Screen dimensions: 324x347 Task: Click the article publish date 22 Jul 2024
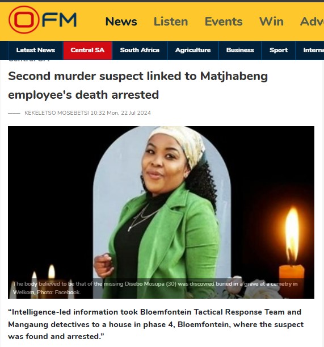coord(136,113)
